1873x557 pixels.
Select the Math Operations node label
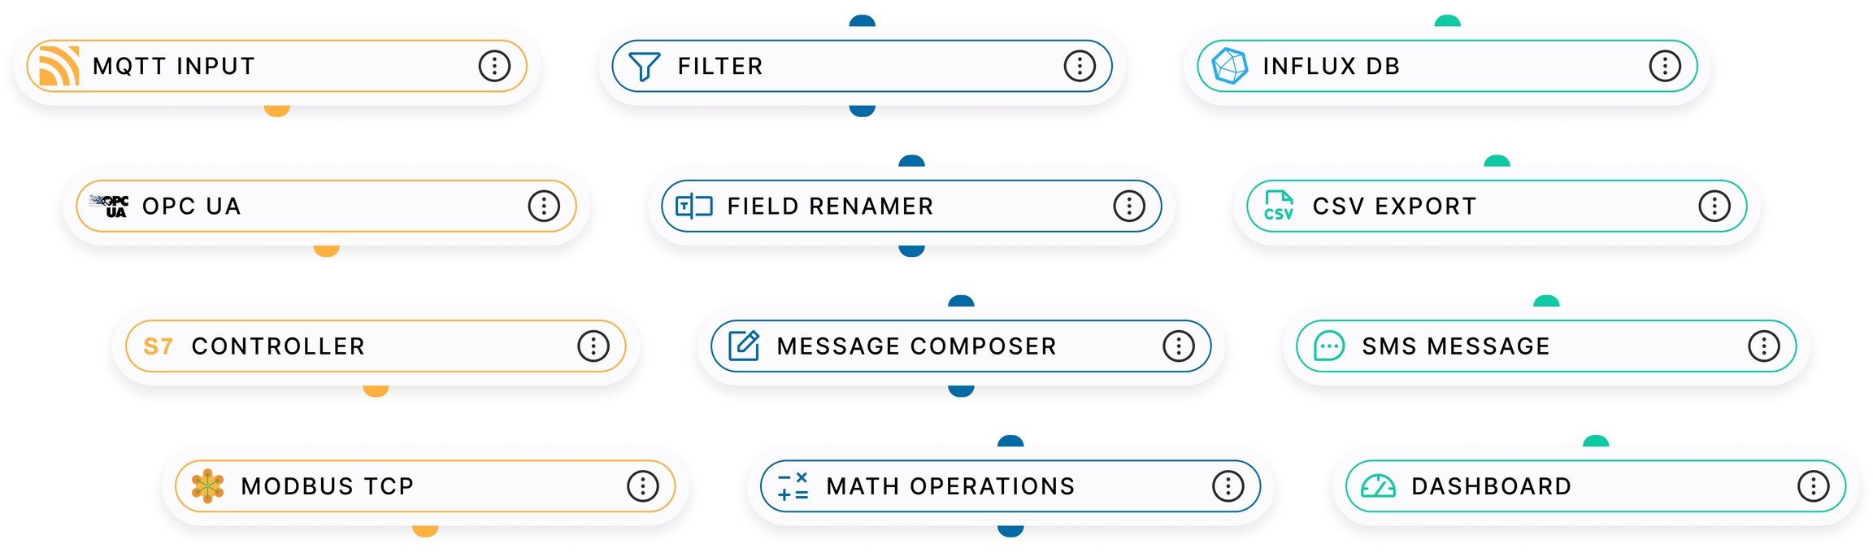click(x=950, y=486)
